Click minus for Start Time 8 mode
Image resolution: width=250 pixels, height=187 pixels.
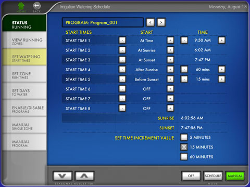122,108
